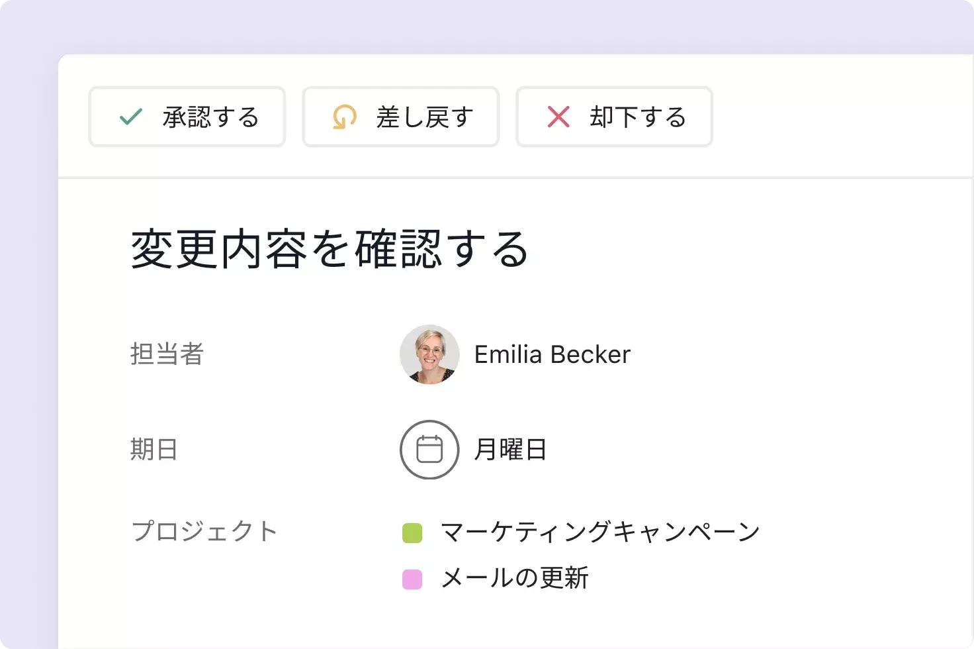Click the pink swatch beside メールの更新

[412, 577]
